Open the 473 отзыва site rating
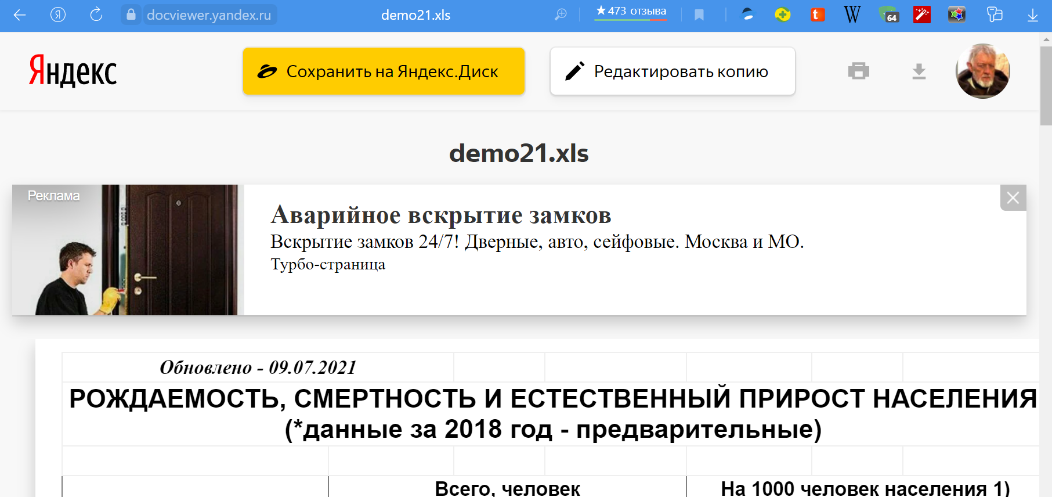Screen dimensions: 1052x497 coord(631,12)
